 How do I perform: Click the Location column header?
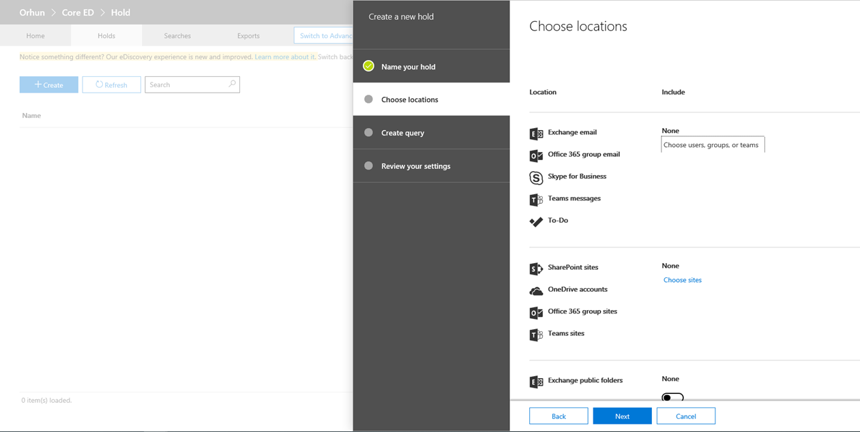click(543, 92)
